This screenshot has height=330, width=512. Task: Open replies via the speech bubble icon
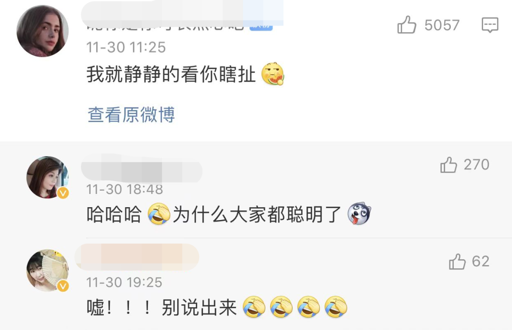pyautogui.click(x=490, y=25)
